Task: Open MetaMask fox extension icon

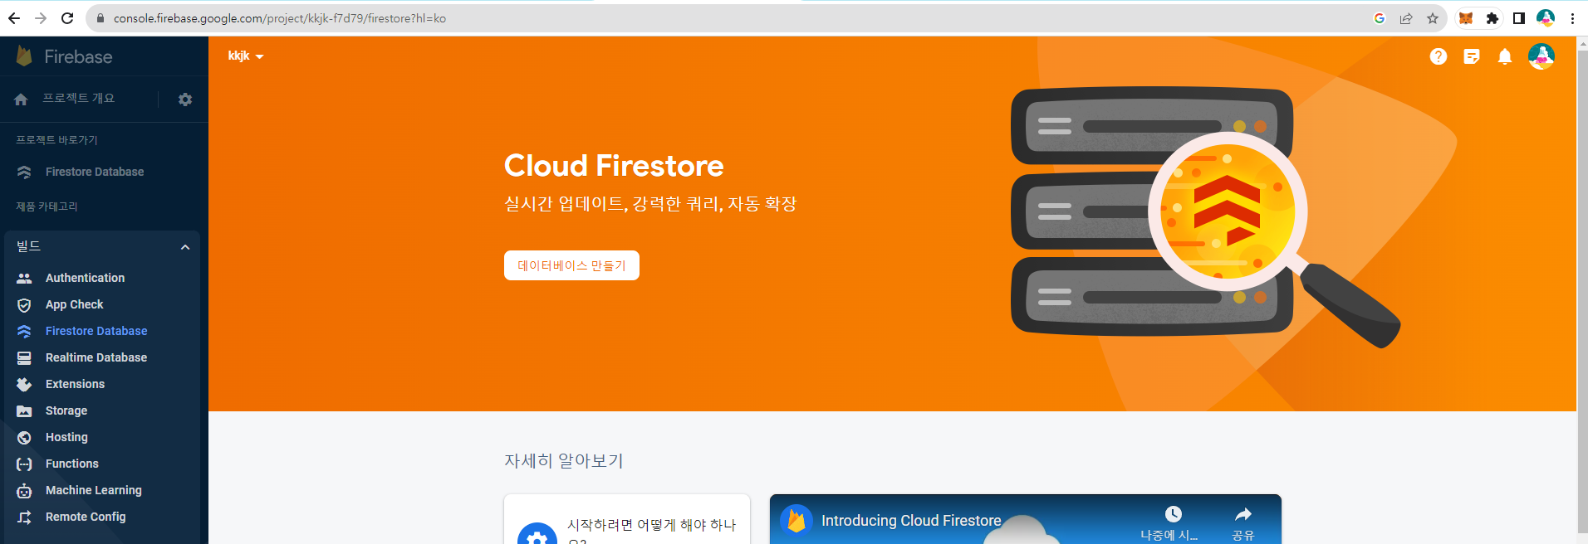Action: tap(1466, 18)
